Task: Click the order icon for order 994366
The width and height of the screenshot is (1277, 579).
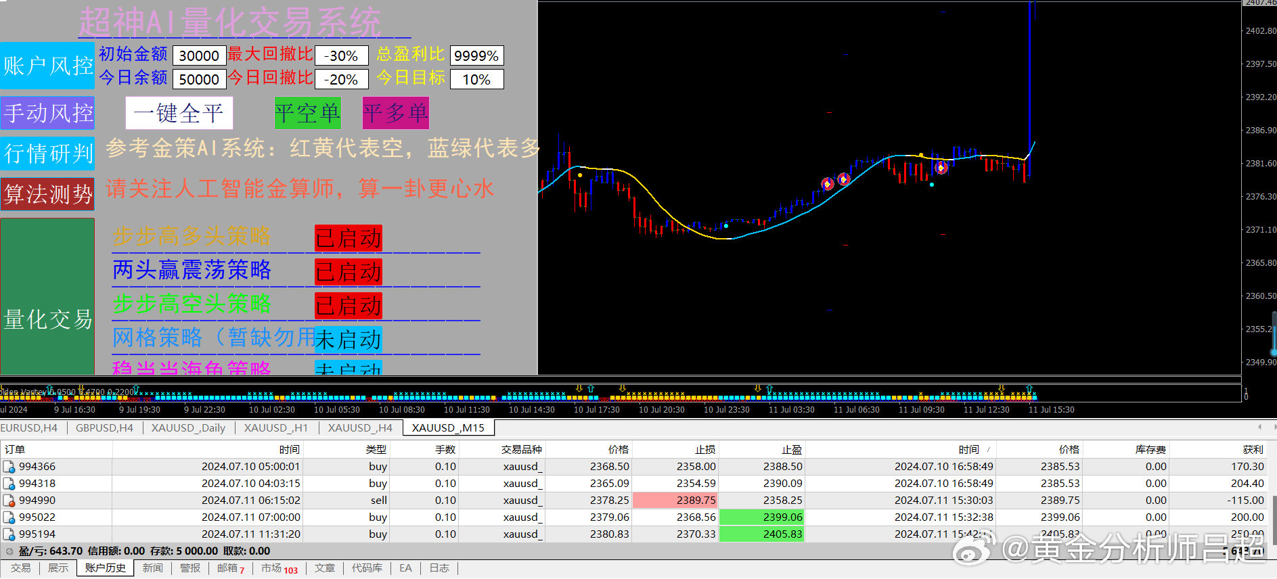Action: coord(9,467)
